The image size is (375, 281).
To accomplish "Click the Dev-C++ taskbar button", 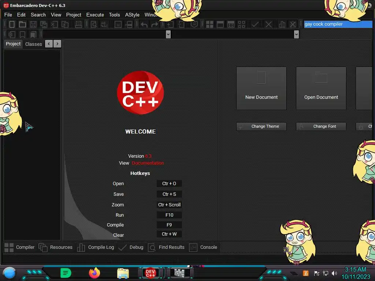I will pos(151,273).
